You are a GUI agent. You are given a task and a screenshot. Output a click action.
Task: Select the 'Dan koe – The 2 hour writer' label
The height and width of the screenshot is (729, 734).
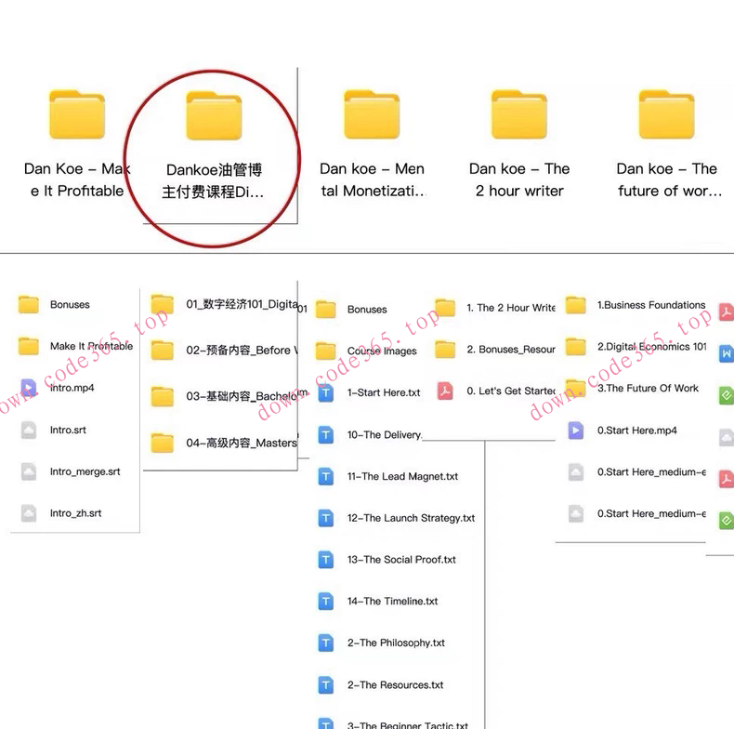coord(519,179)
